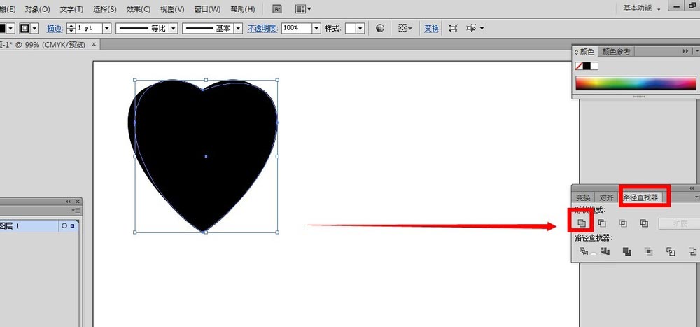The width and height of the screenshot is (700, 327).
Task: Click the Intersect shape mode icon
Action: click(x=623, y=223)
